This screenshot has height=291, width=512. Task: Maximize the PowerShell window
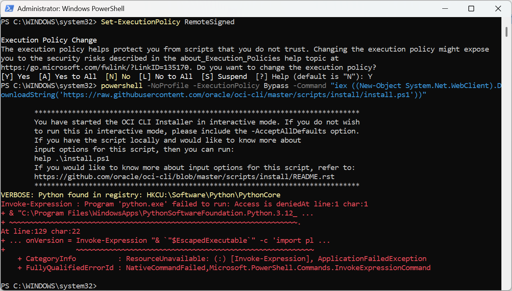coord(471,8)
